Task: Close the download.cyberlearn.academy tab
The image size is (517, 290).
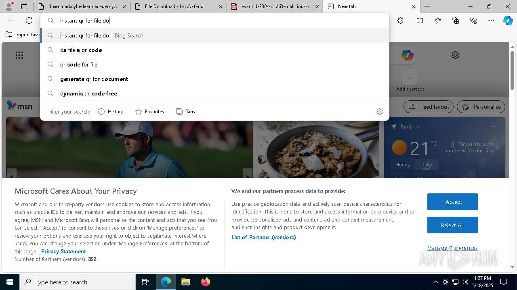Action: 124,6
